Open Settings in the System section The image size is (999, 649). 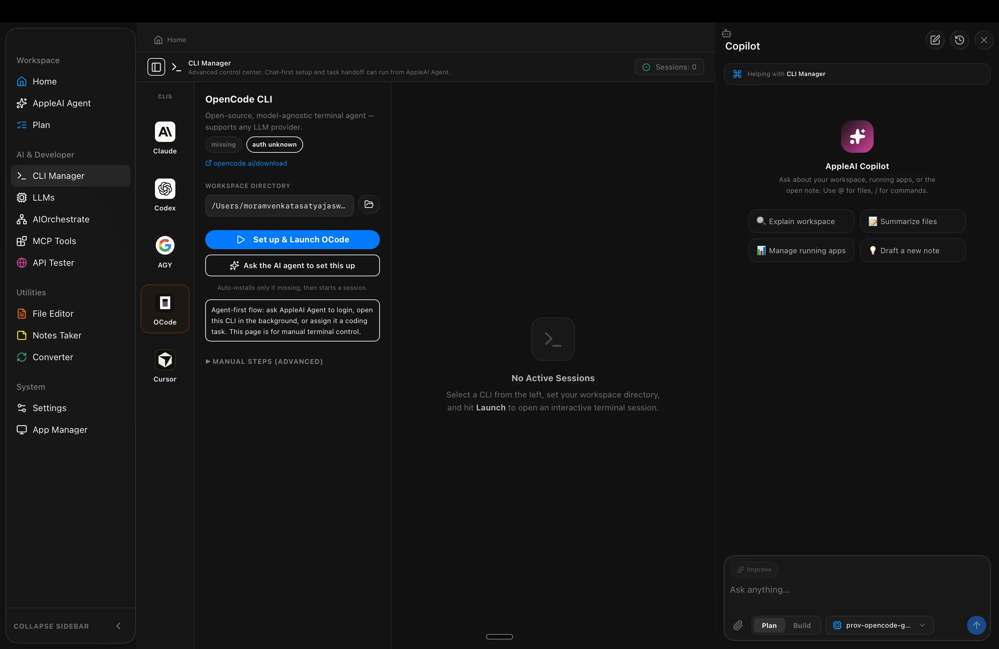click(71, 408)
